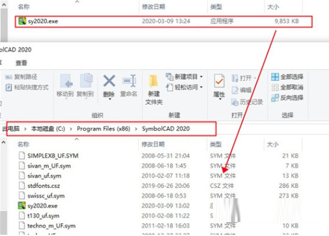Sort upper list by Date modified (修改日期)
This screenshot has height=236, width=329.
pyautogui.click(x=153, y=7)
